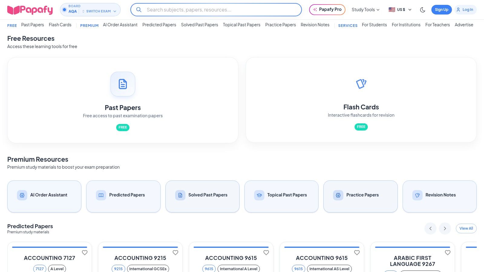484x272 pixels.
Task: Click the FREE badge under Past Papers
Action: 123,128
